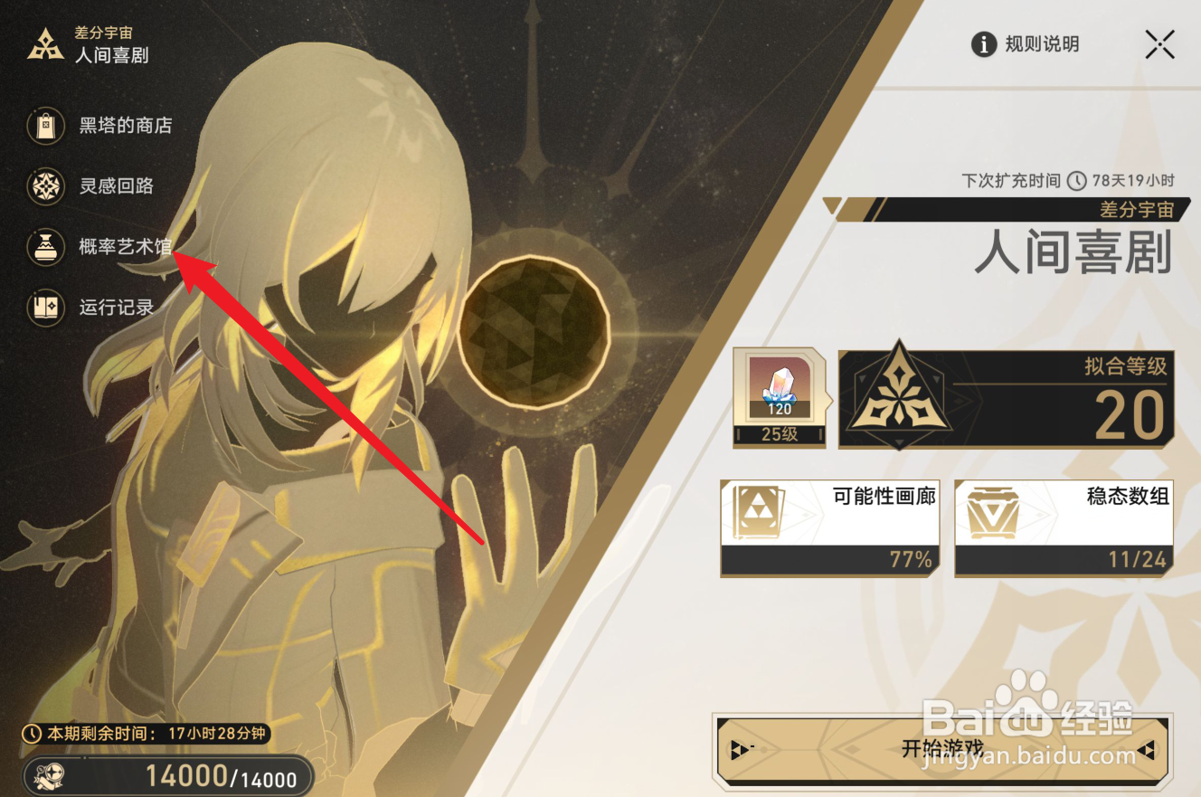
Task: Open the 25级 crystal reward thumbnail
Action: tap(779, 397)
